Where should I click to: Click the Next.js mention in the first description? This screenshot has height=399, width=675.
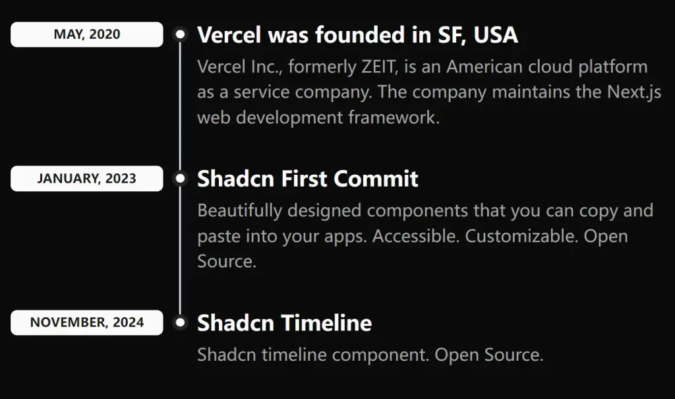[x=635, y=92]
